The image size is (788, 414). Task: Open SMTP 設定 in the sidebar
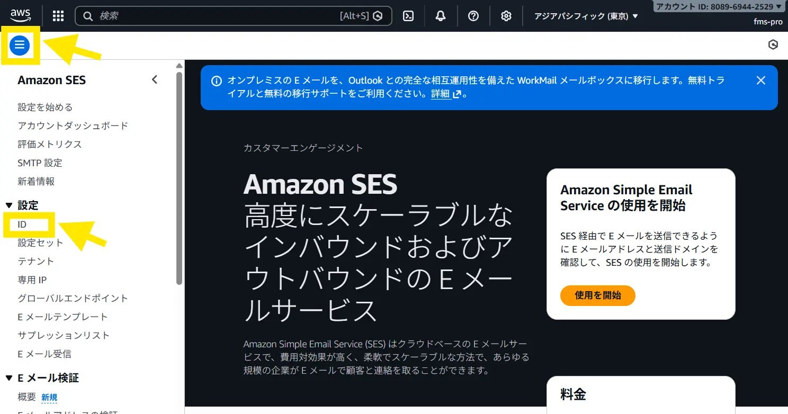(x=40, y=163)
